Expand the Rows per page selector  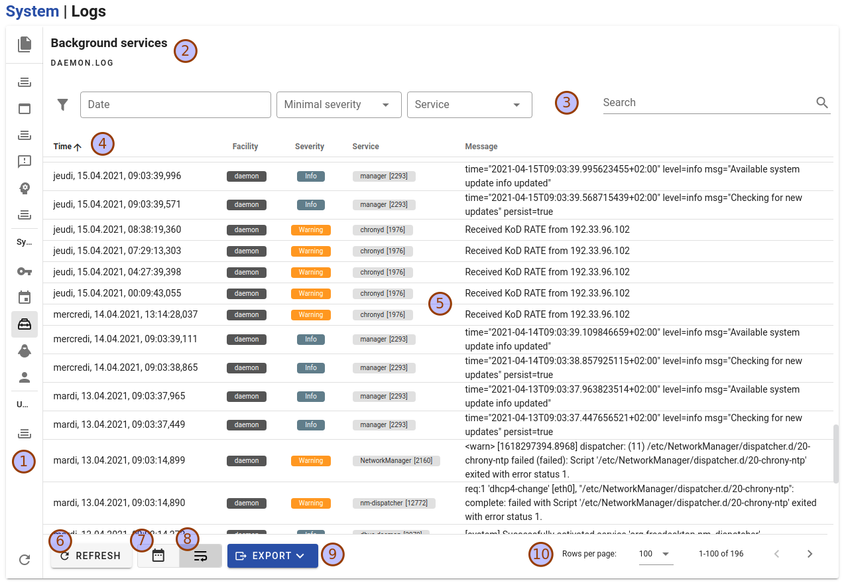click(x=656, y=554)
